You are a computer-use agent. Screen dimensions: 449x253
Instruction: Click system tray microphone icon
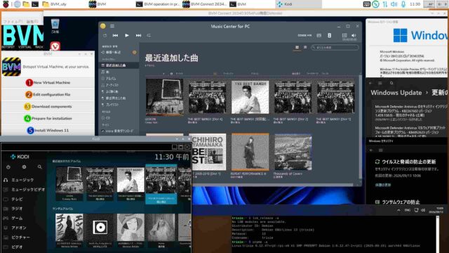coord(403,4)
